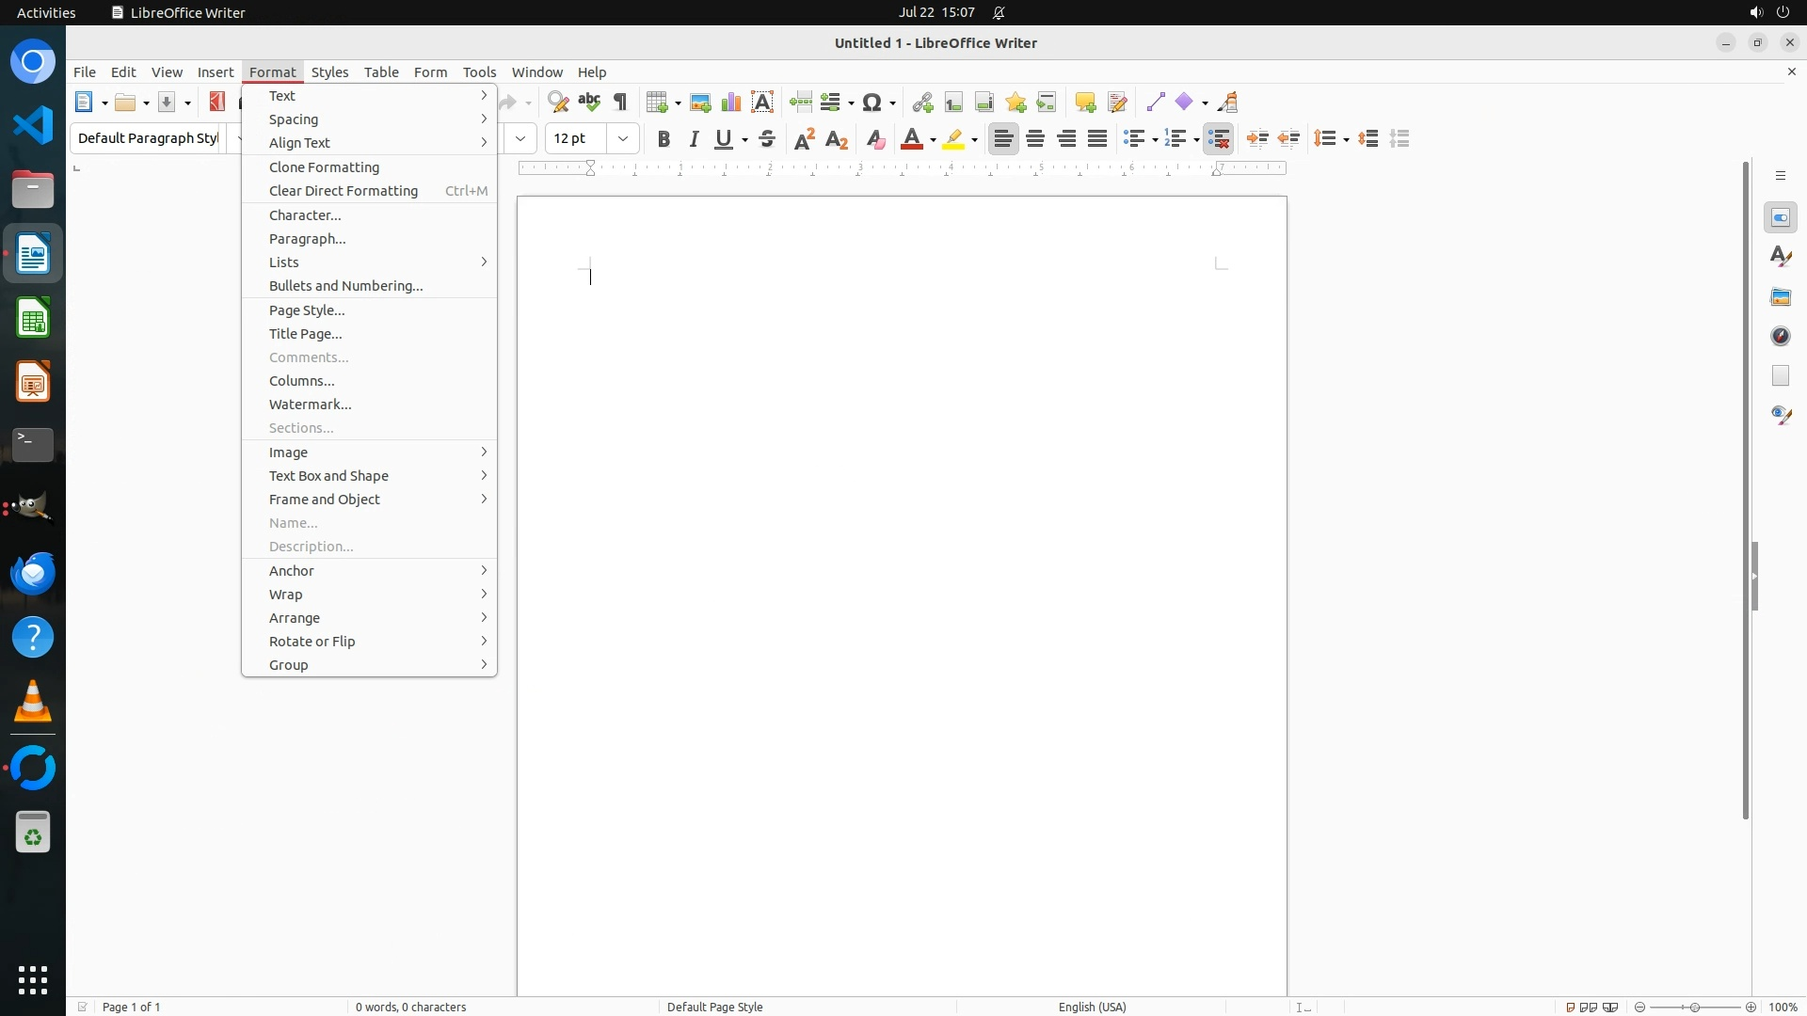The image size is (1807, 1016).
Task: Open the Styles menu
Action: coord(329,72)
